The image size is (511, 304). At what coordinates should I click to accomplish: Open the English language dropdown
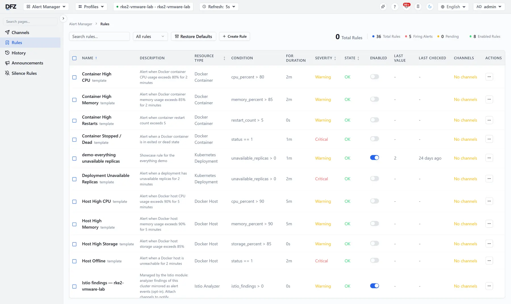click(453, 7)
